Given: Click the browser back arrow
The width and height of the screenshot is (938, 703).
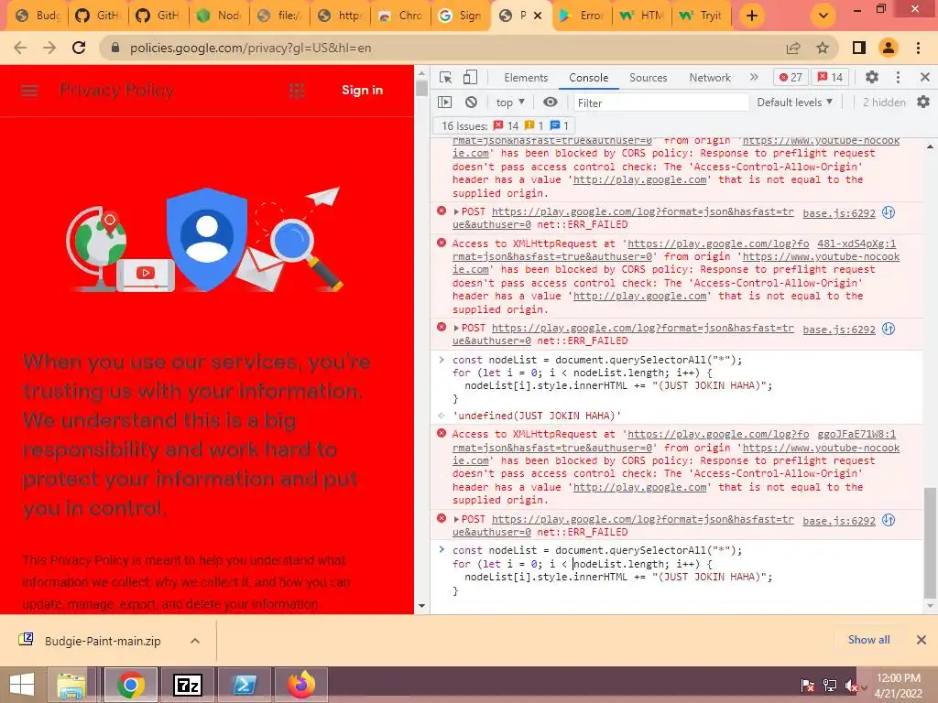Looking at the screenshot, I should point(20,48).
